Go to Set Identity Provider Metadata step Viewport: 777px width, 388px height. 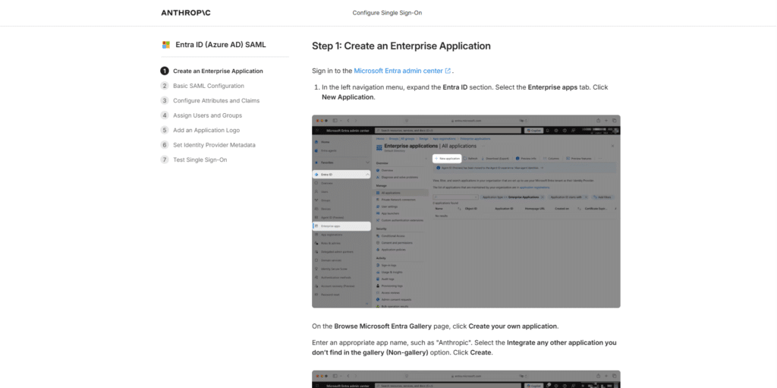pos(208,145)
